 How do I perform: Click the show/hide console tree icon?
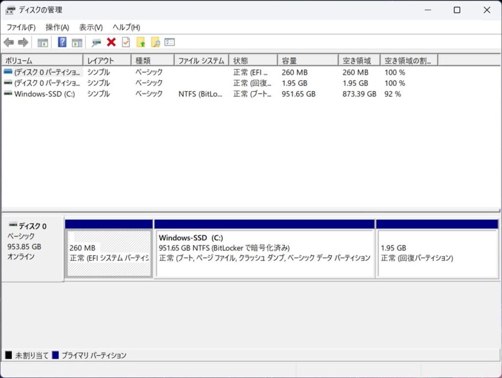pos(43,43)
